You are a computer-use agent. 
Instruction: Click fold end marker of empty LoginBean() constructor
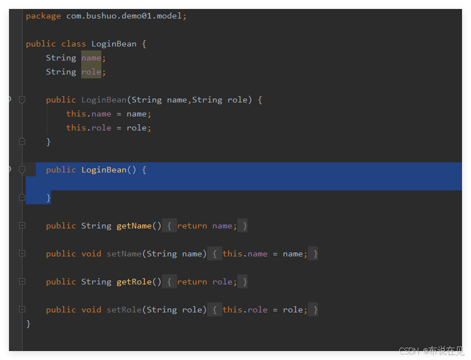click(22, 197)
